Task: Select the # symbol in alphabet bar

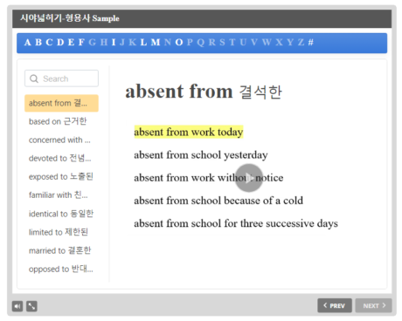Action: (311, 43)
